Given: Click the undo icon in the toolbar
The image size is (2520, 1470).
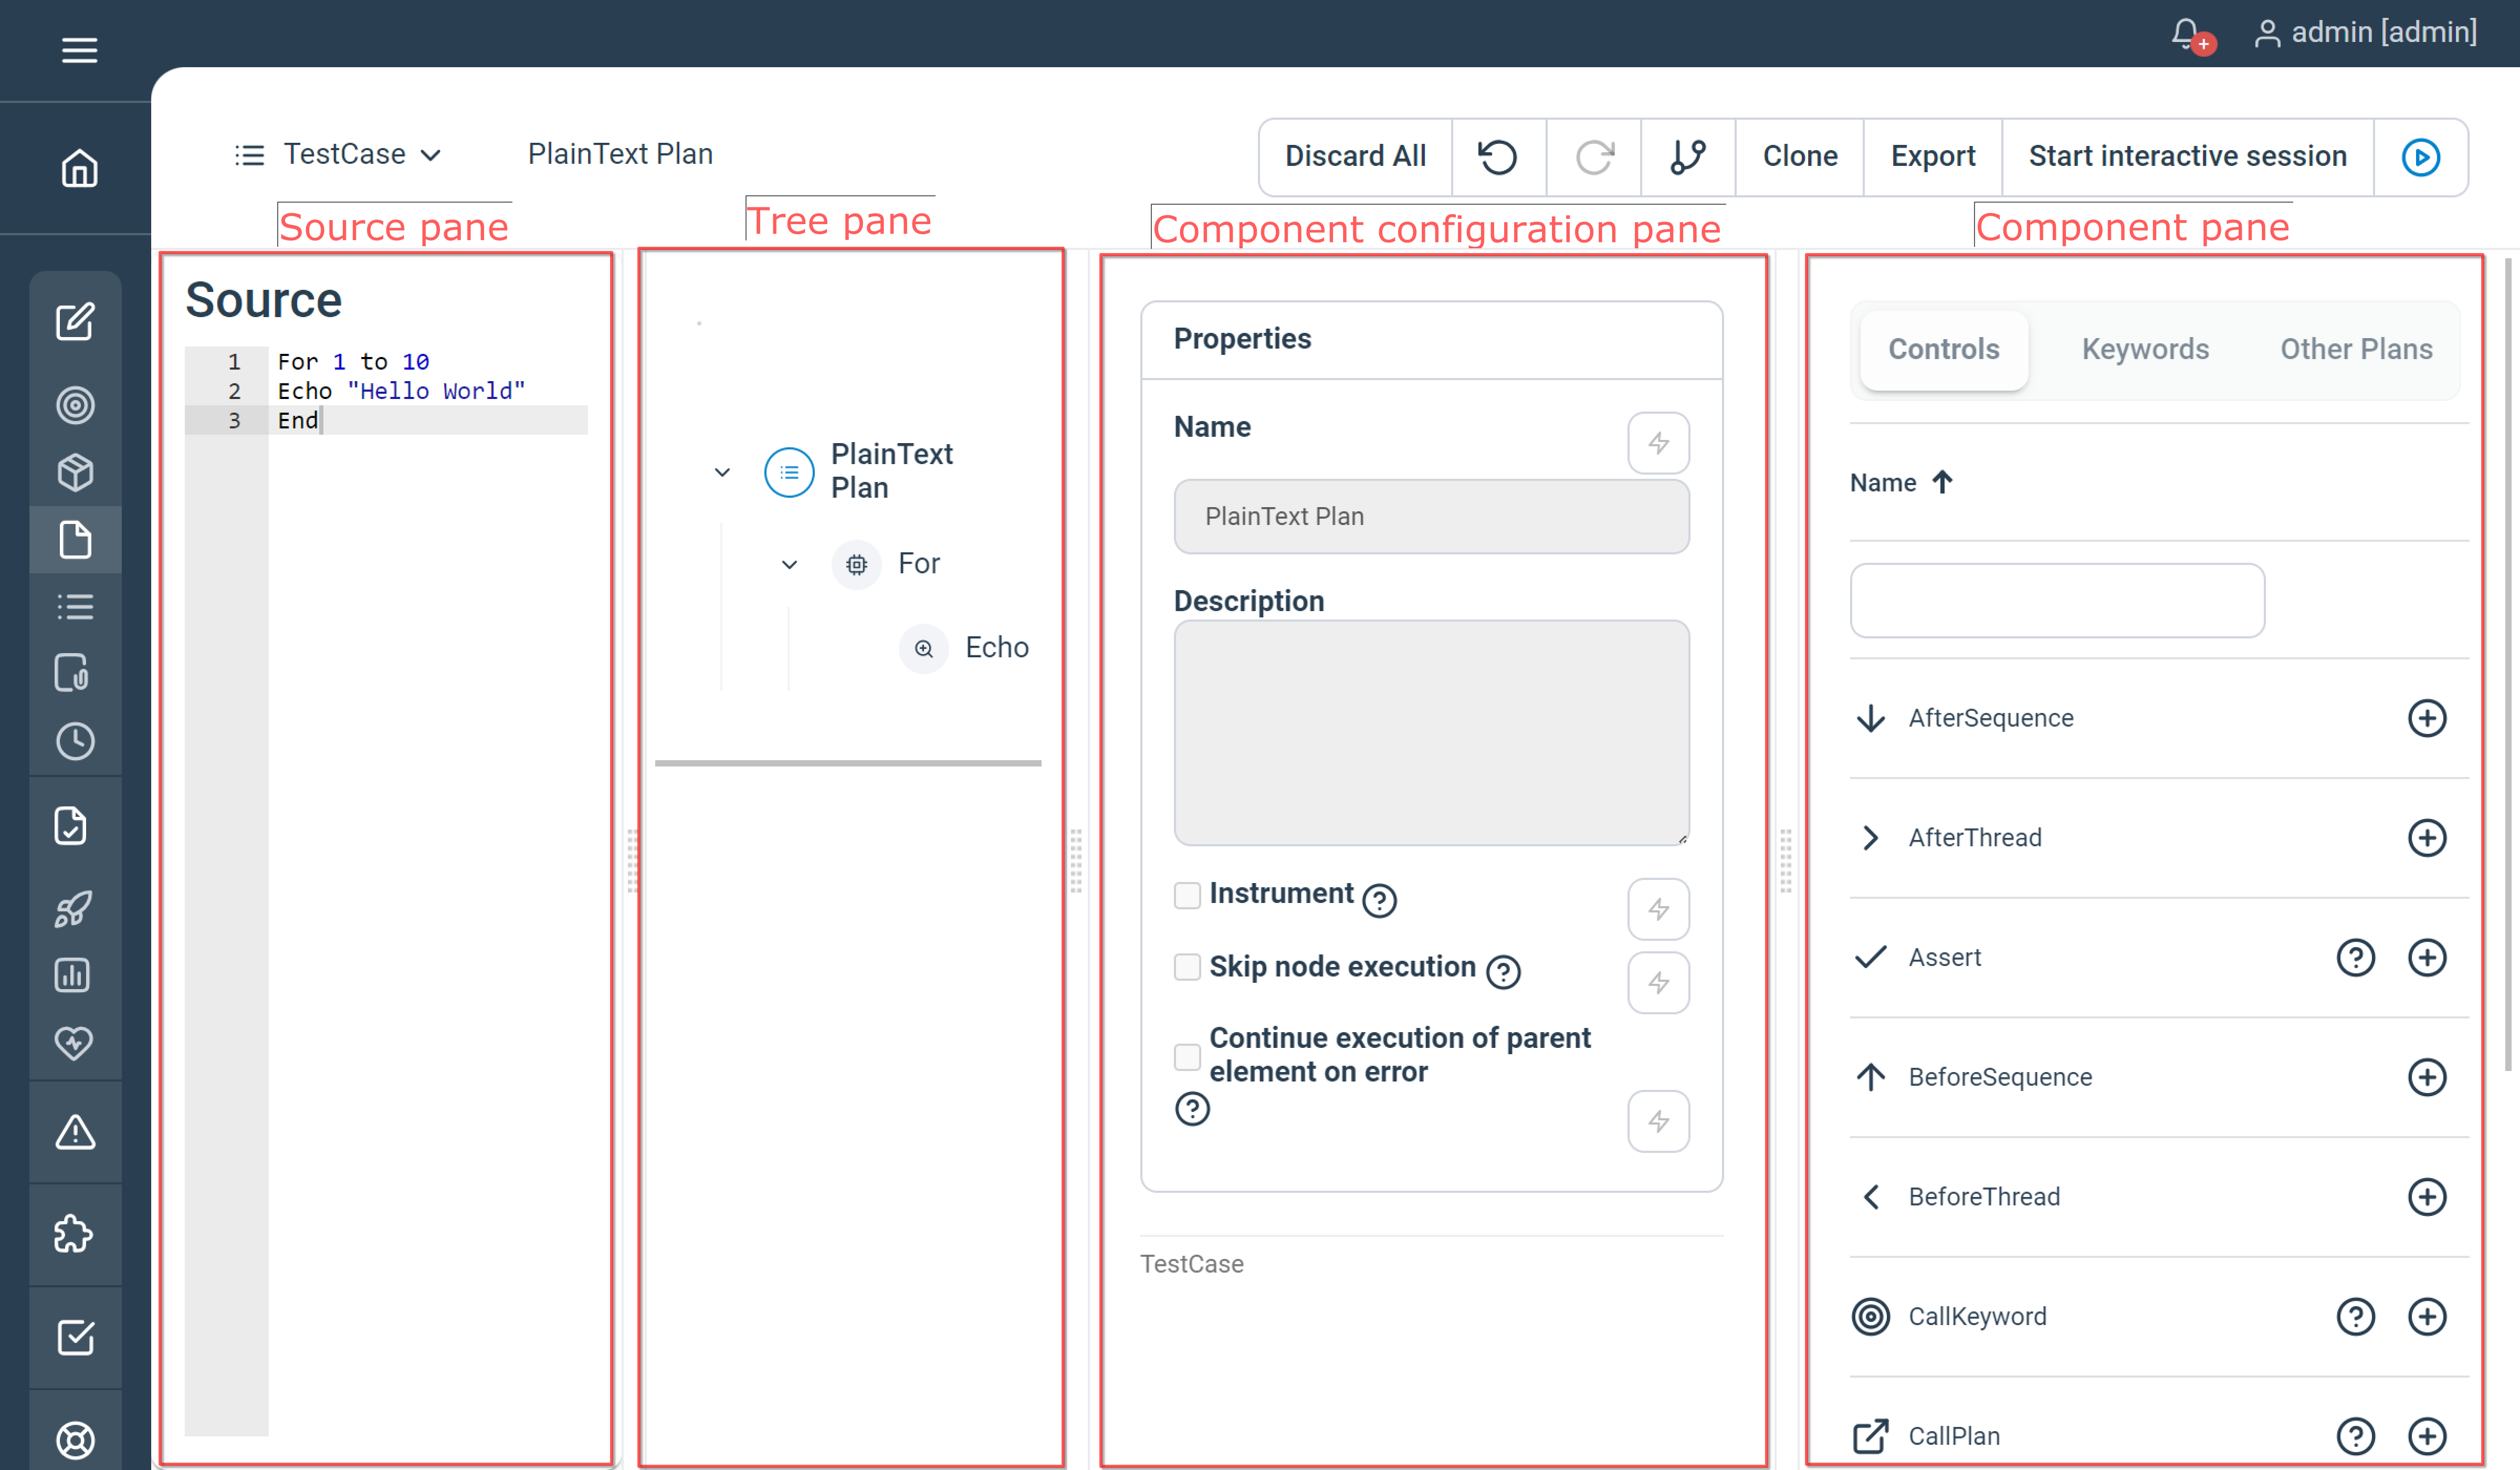Looking at the screenshot, I should 1498,156.
